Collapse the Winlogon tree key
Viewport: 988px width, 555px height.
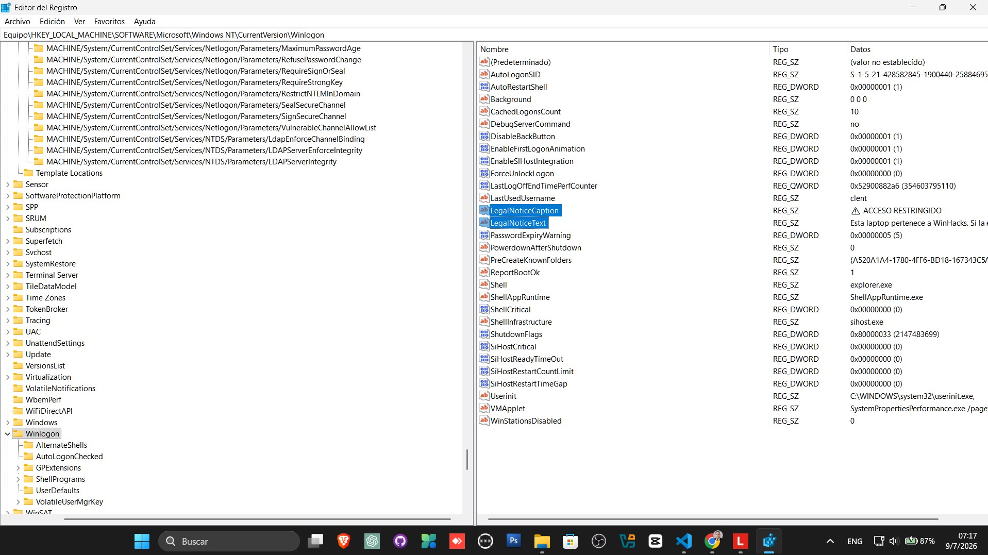tap(7, 434)
